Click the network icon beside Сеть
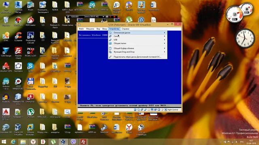This screenshot has width=259, height=145. point(110,36)
